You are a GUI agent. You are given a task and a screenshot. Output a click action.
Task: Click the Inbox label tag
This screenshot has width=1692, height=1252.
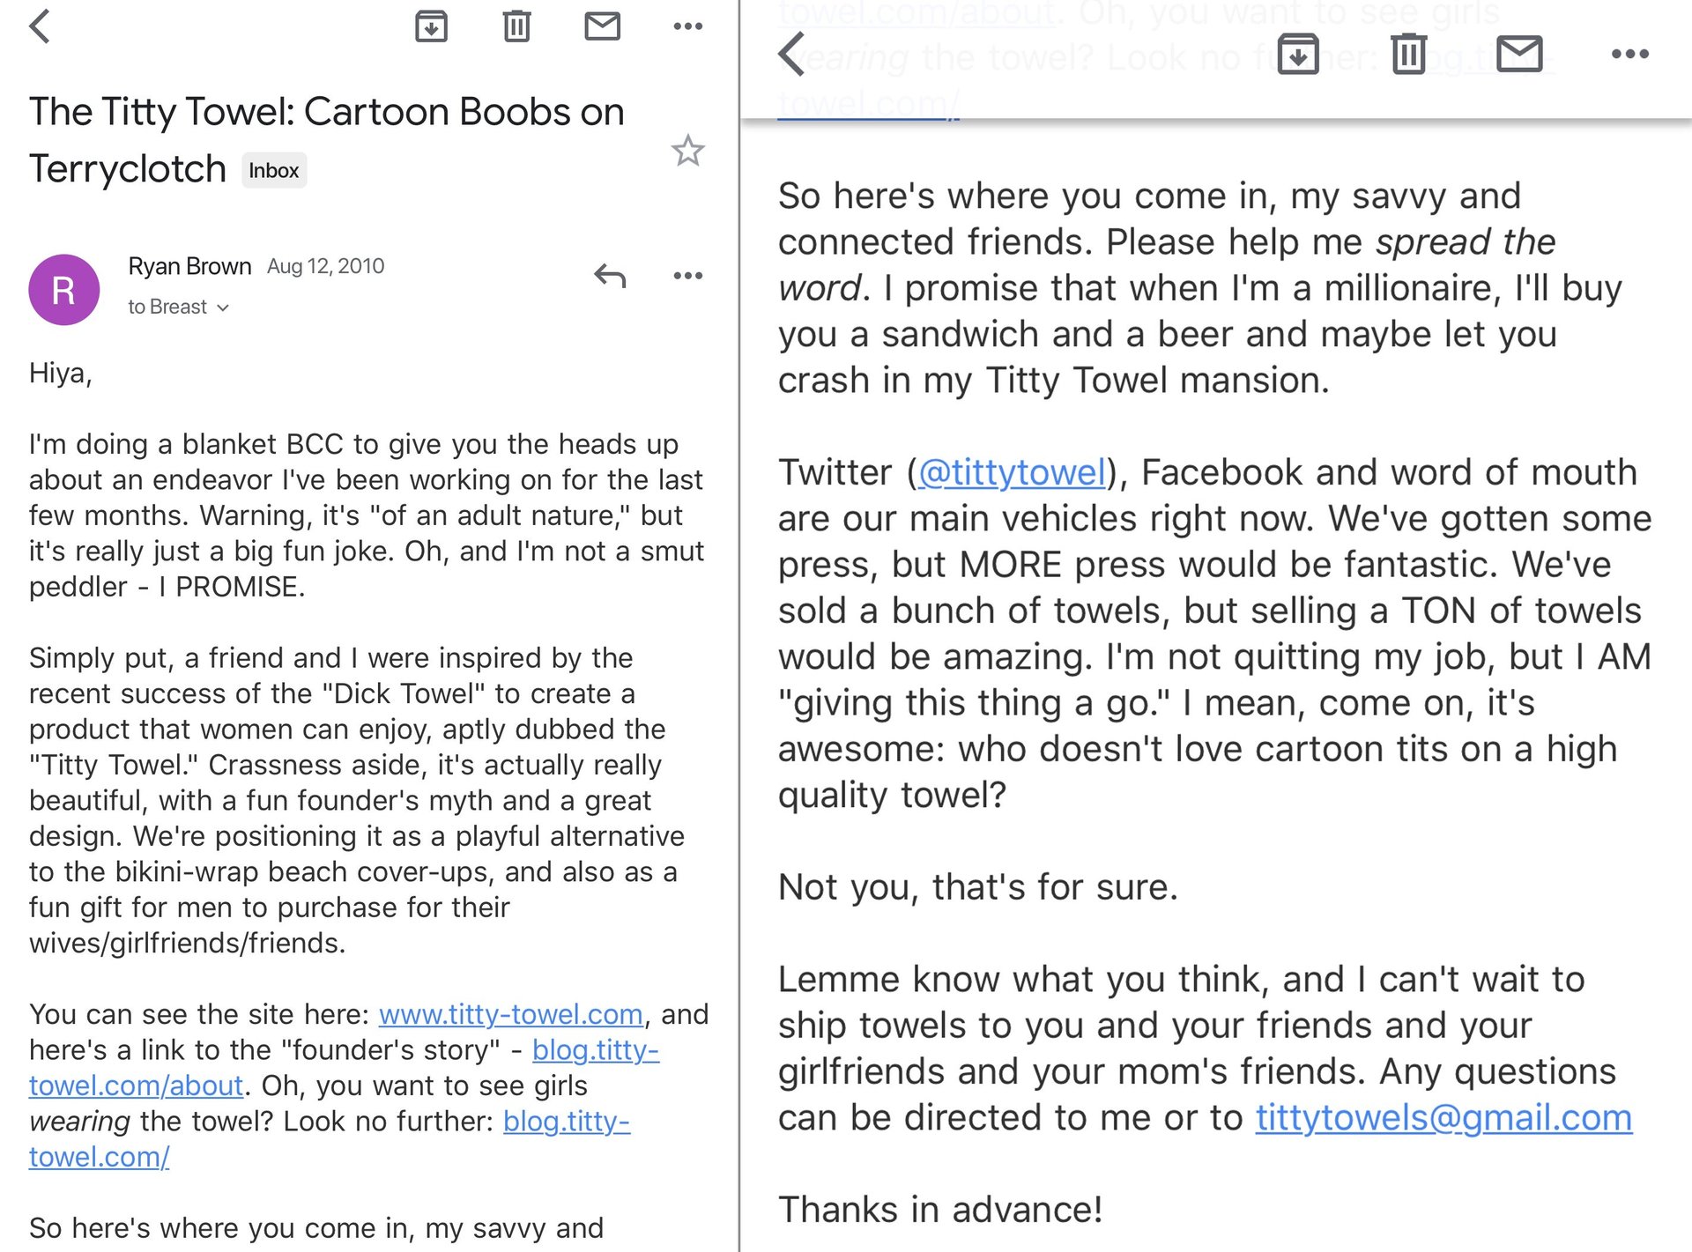[273, 171]
